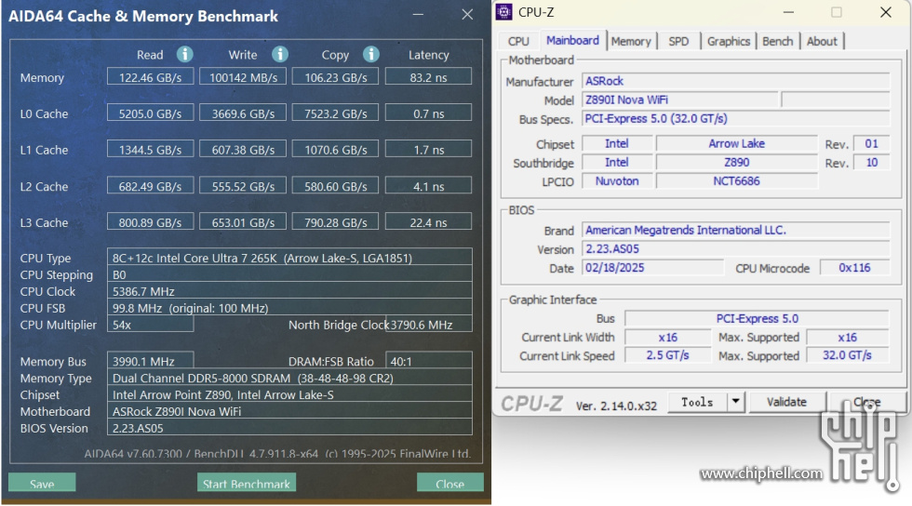Click Start Benchmark in AIDA64

[x=247, y=483]
